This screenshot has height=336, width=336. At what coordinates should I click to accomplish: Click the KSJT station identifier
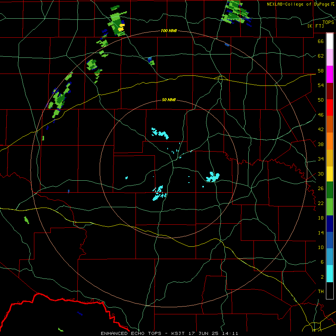179,333
